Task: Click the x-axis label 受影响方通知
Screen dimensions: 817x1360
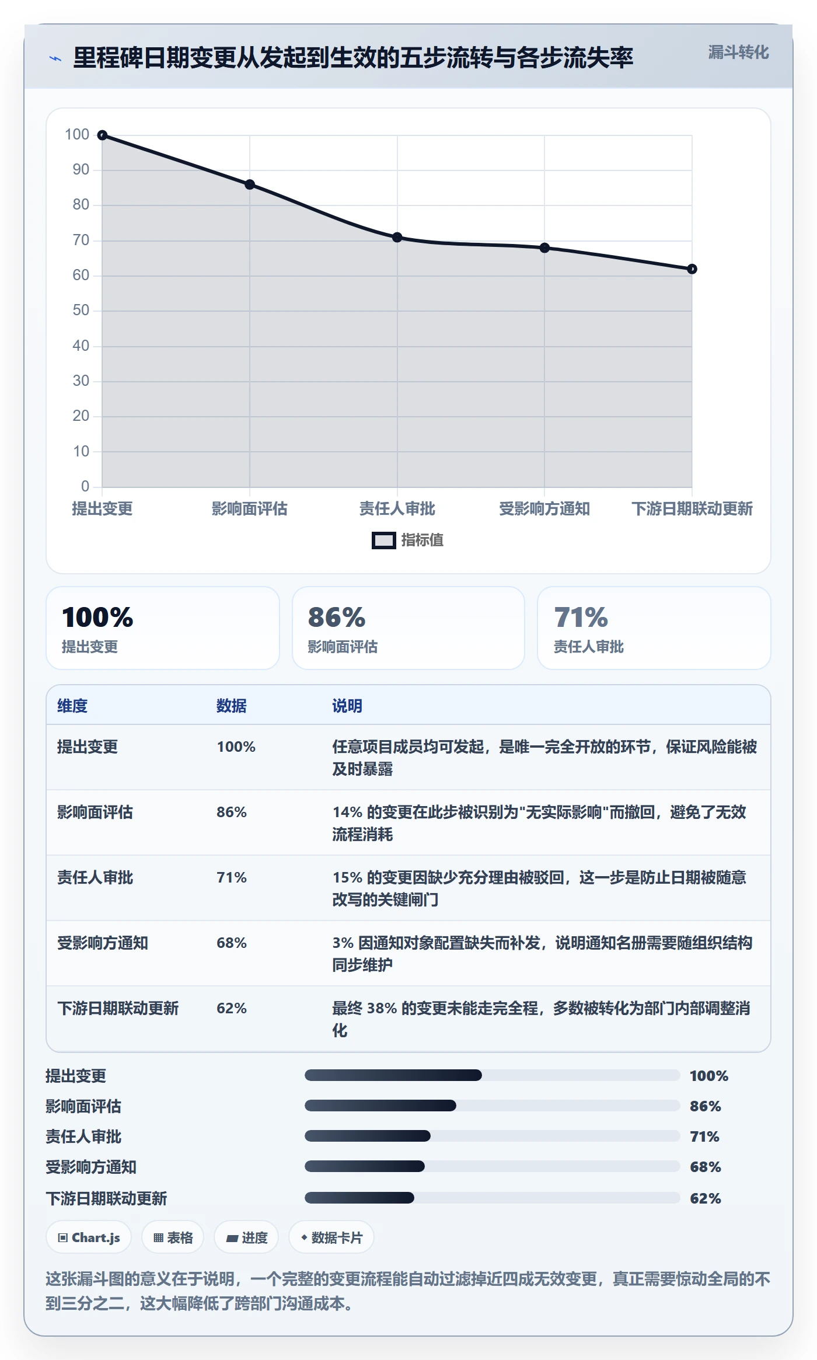Action: pyautogui.click(x=544, y=508)
